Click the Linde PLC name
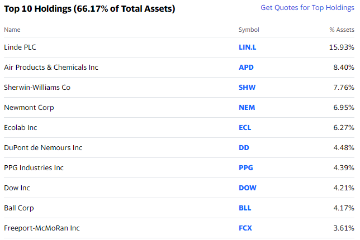 coord(20,47)
